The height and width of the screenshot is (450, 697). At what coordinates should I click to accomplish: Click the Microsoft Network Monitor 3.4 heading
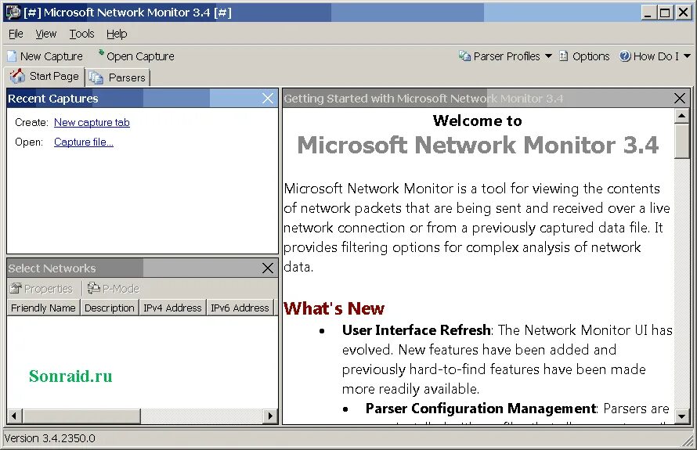pos(478,145)
